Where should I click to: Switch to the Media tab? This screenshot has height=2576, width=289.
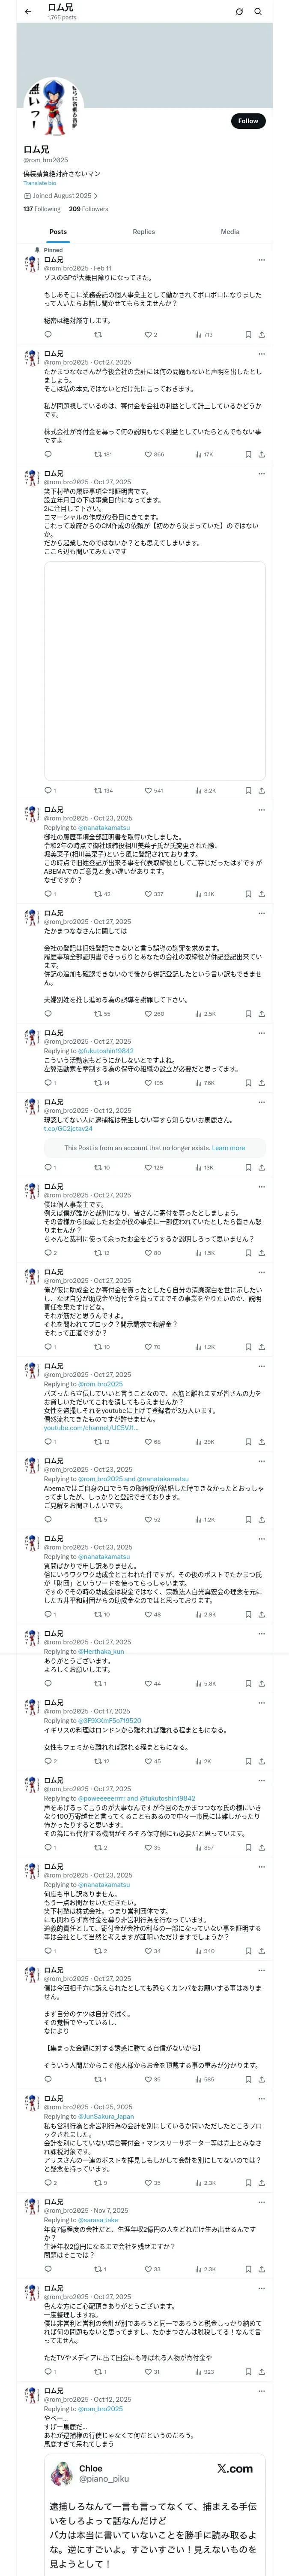click(x=229, y=232)
